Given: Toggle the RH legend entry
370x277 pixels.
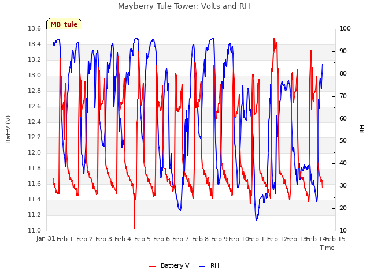Looking at the screenshot, I should point(209,265).
